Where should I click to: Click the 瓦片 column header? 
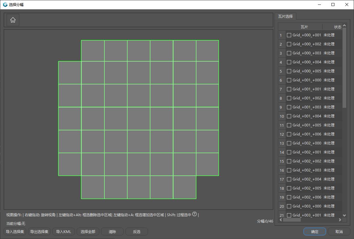pyautogui.click(x=304, y=27)
